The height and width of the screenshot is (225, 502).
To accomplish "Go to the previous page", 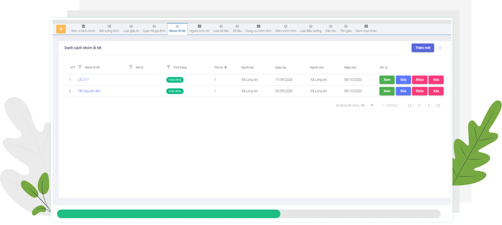I will coord(419,105).
